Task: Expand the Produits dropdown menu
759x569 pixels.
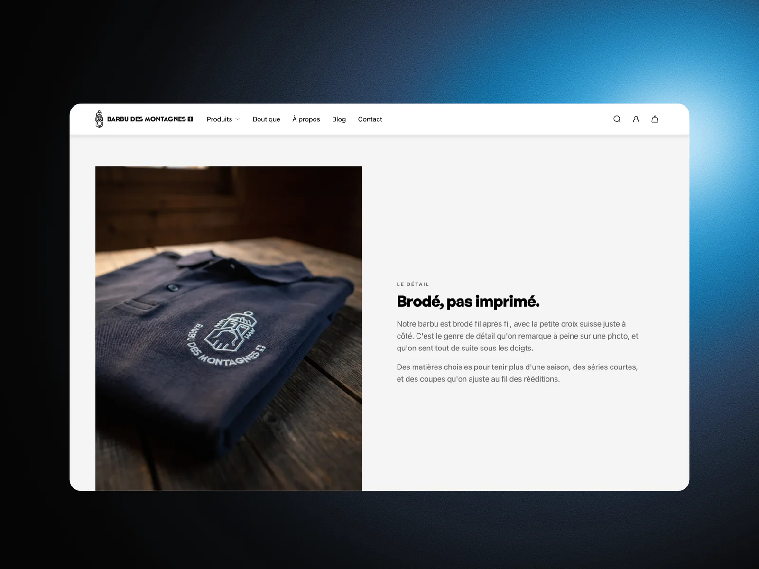Action: pos(223,119)
